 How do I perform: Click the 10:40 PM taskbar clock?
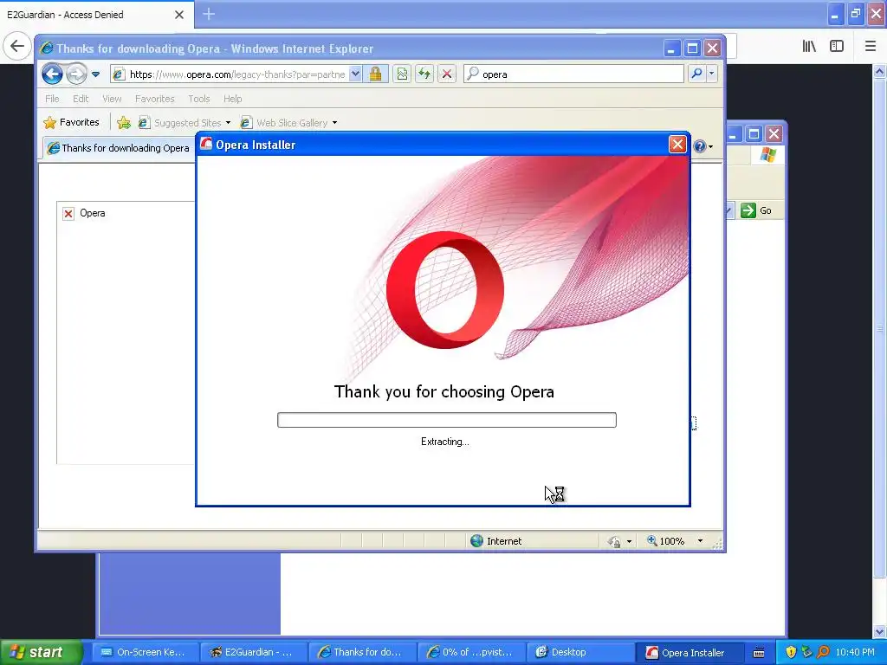[x=855, y=652]
